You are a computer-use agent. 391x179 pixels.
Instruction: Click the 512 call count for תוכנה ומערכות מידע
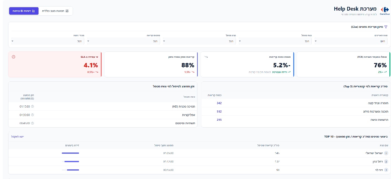click(219, 112)
